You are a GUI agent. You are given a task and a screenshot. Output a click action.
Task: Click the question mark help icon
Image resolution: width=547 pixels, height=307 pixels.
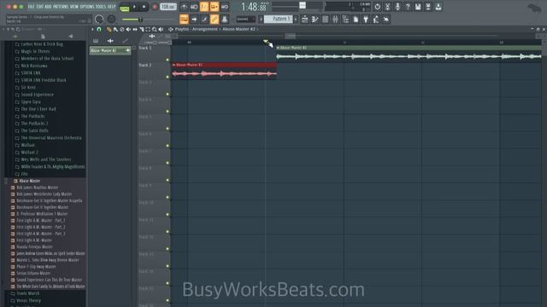click(x=408, y=7)
